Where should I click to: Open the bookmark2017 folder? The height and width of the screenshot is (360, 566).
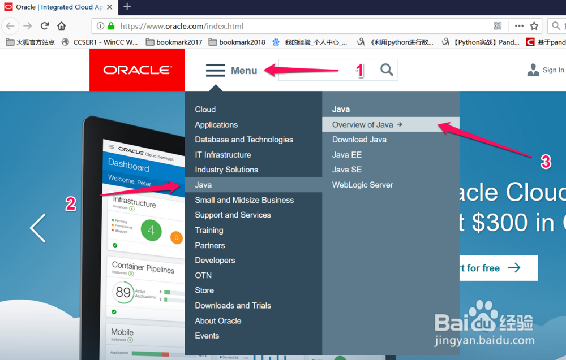[x=174, y=42]
